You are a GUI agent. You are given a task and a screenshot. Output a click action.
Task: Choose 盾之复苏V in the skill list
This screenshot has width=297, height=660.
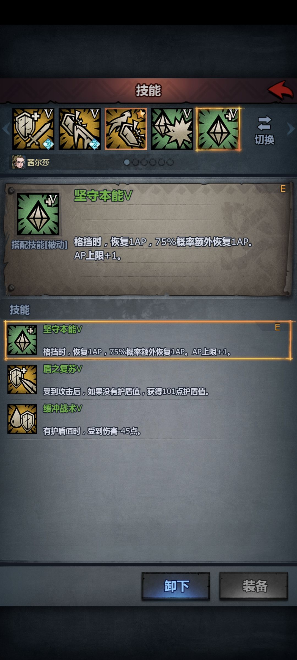click(148, 380)
